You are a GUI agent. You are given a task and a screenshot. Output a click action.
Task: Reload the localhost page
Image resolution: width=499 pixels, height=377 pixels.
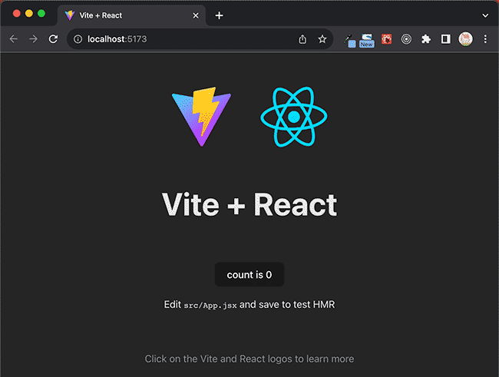[x=53, y=39]
